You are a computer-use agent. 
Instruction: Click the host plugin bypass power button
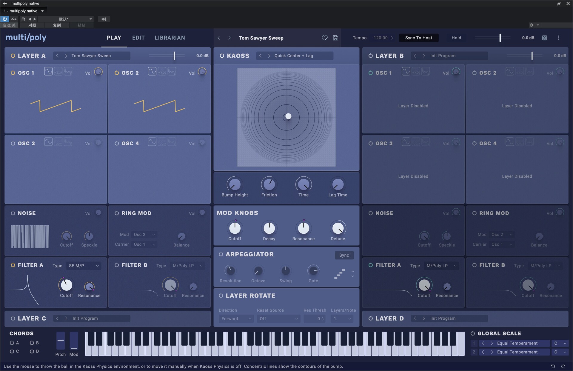point(4,19)
